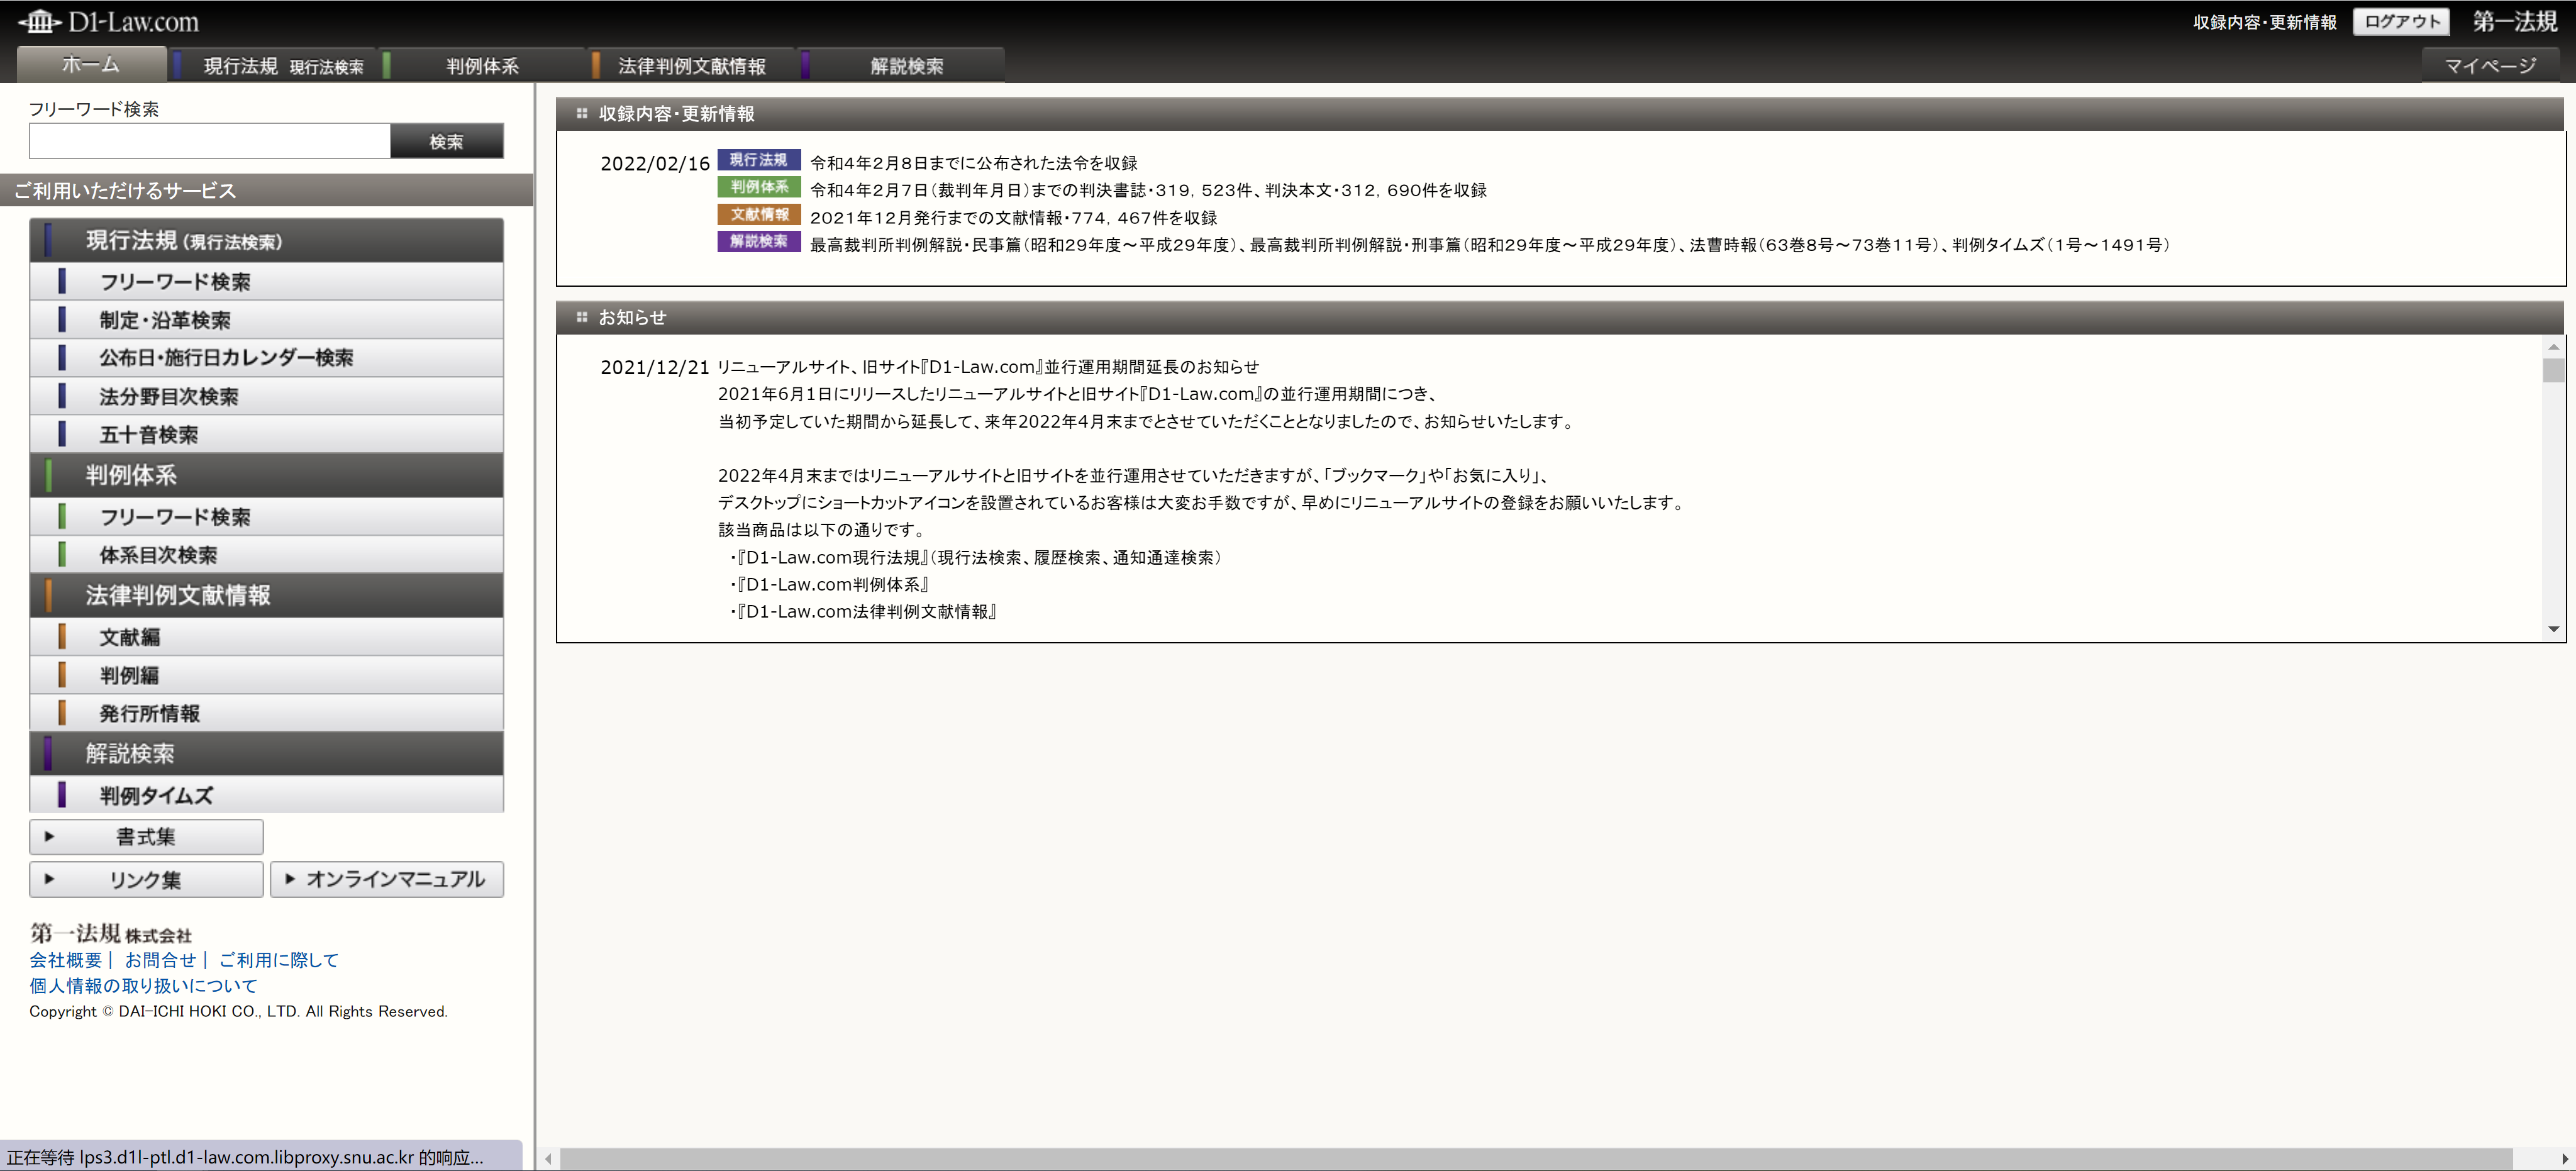Click the ログアウト button

[x=2401, y=22]
